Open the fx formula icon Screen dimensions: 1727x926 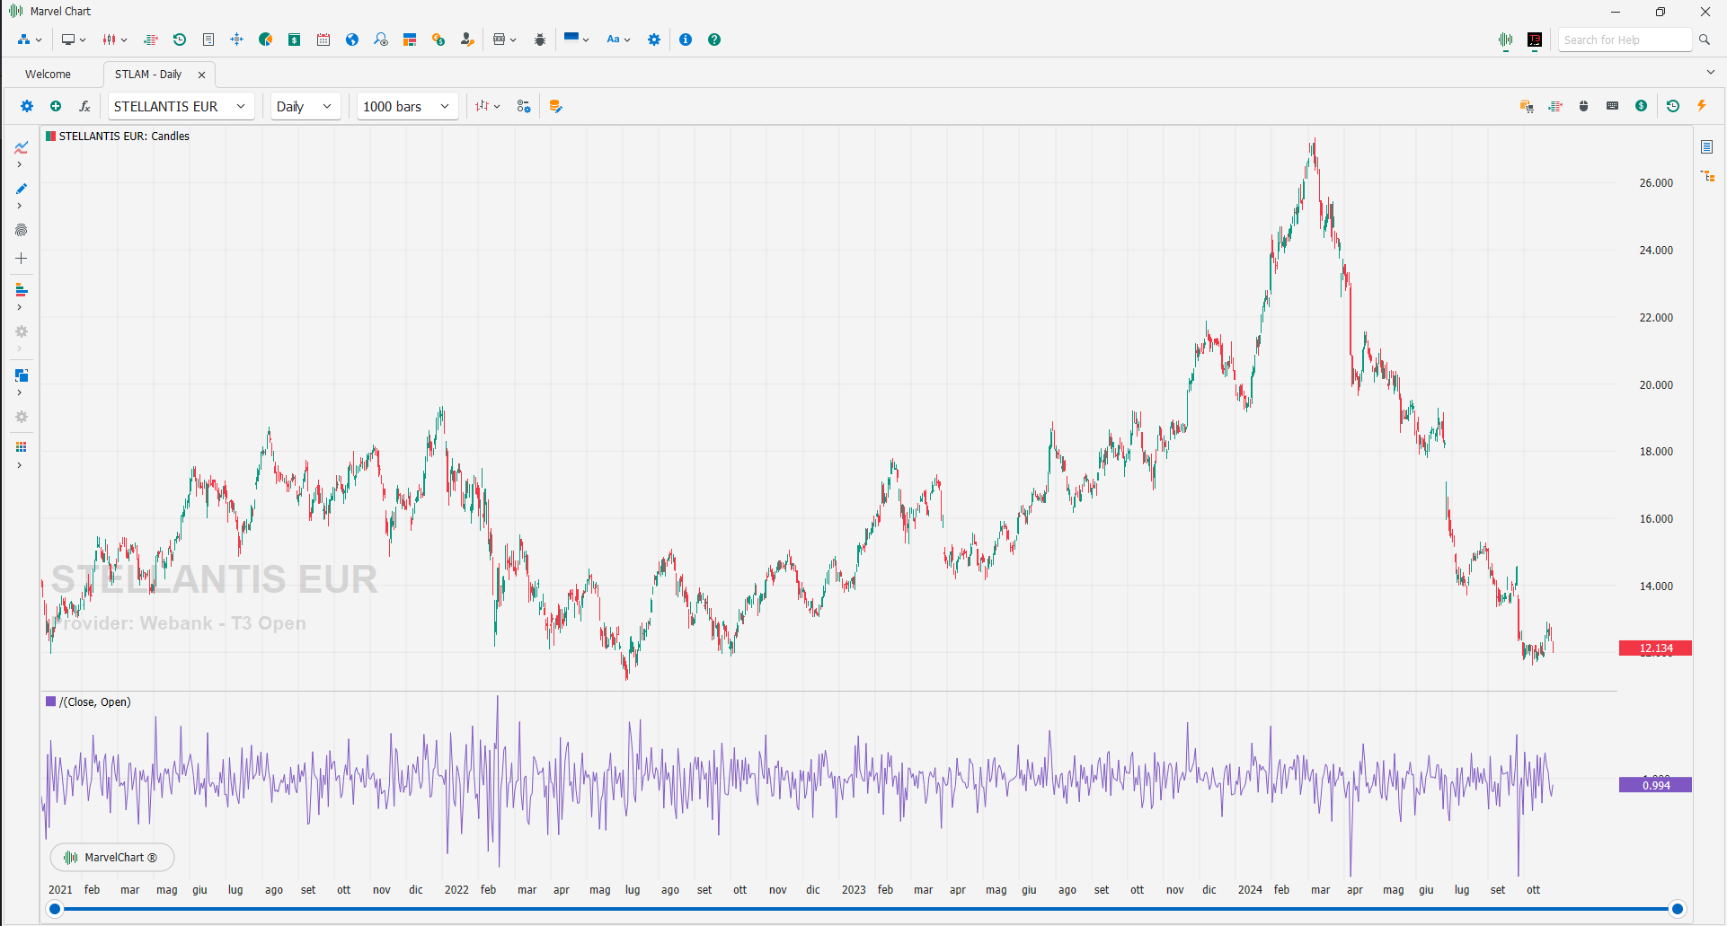tap(84, 106)
